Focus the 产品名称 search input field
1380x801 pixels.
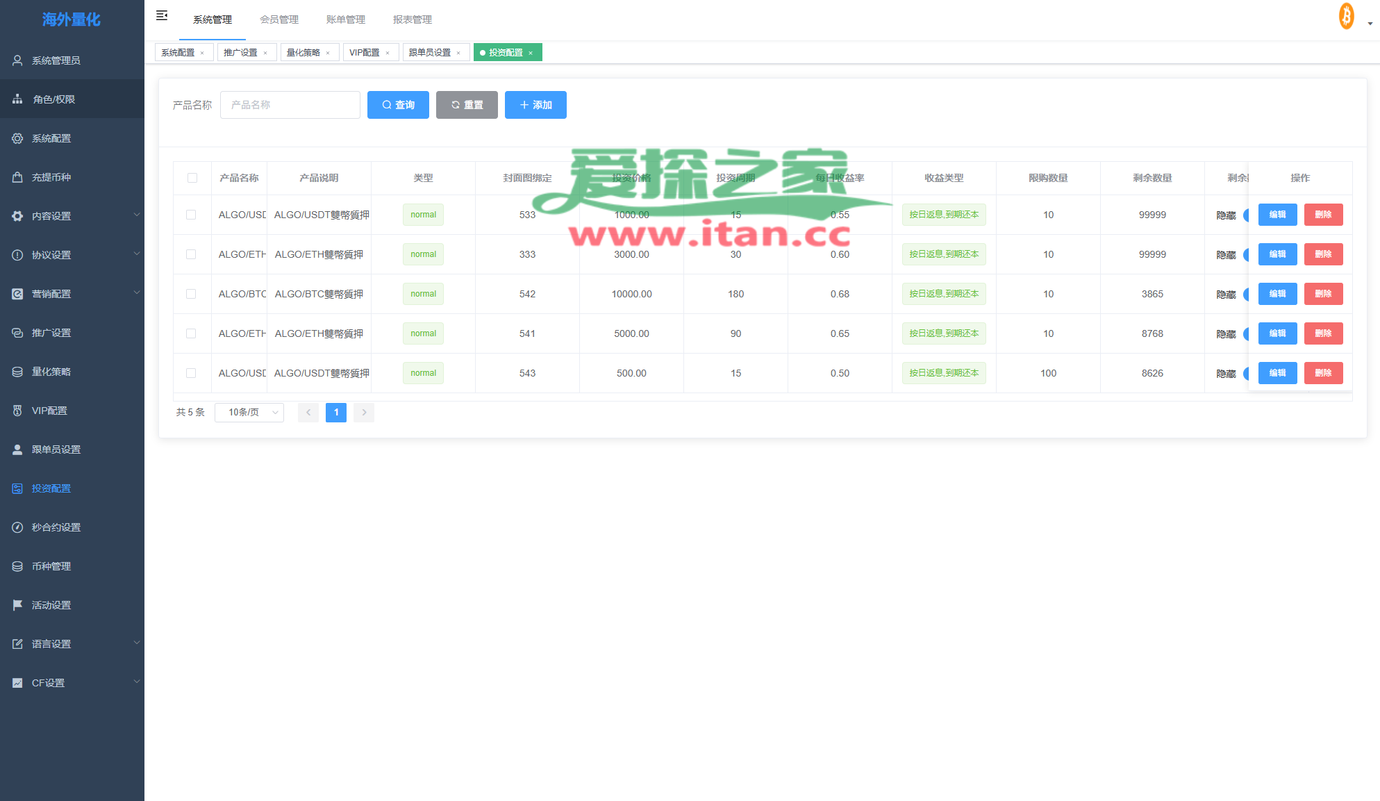pyautogui.click(x=290, y=105)
